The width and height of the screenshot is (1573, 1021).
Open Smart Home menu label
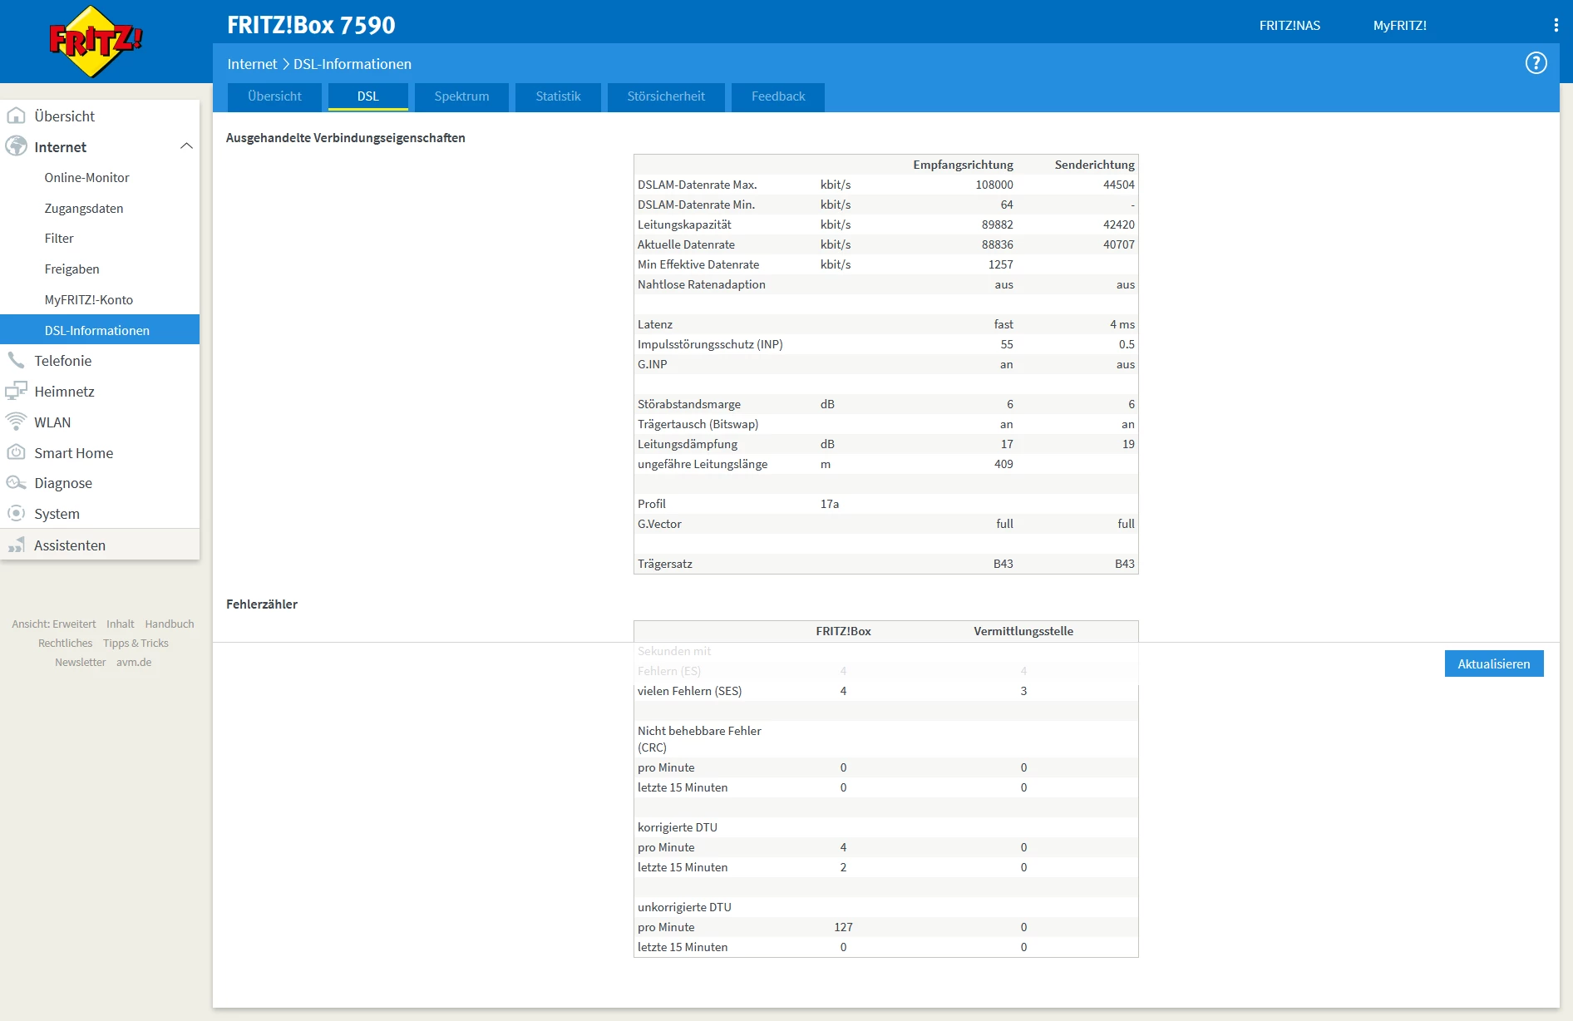click(73, 453)
